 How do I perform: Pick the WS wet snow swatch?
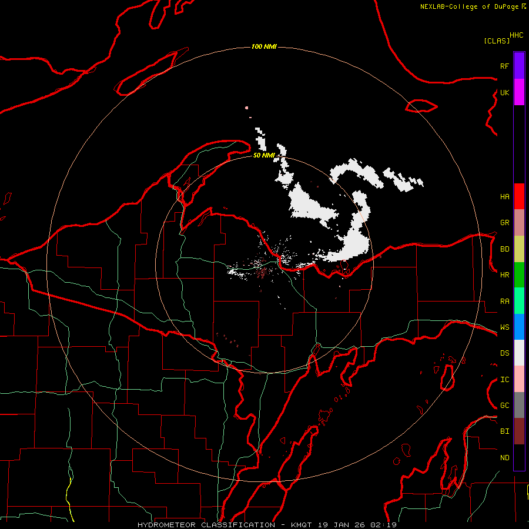(519, 327)
